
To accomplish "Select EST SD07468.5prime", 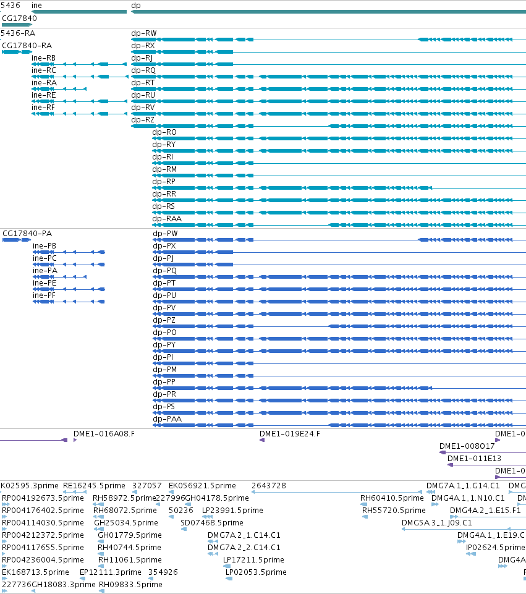I will tap(211, 523).
